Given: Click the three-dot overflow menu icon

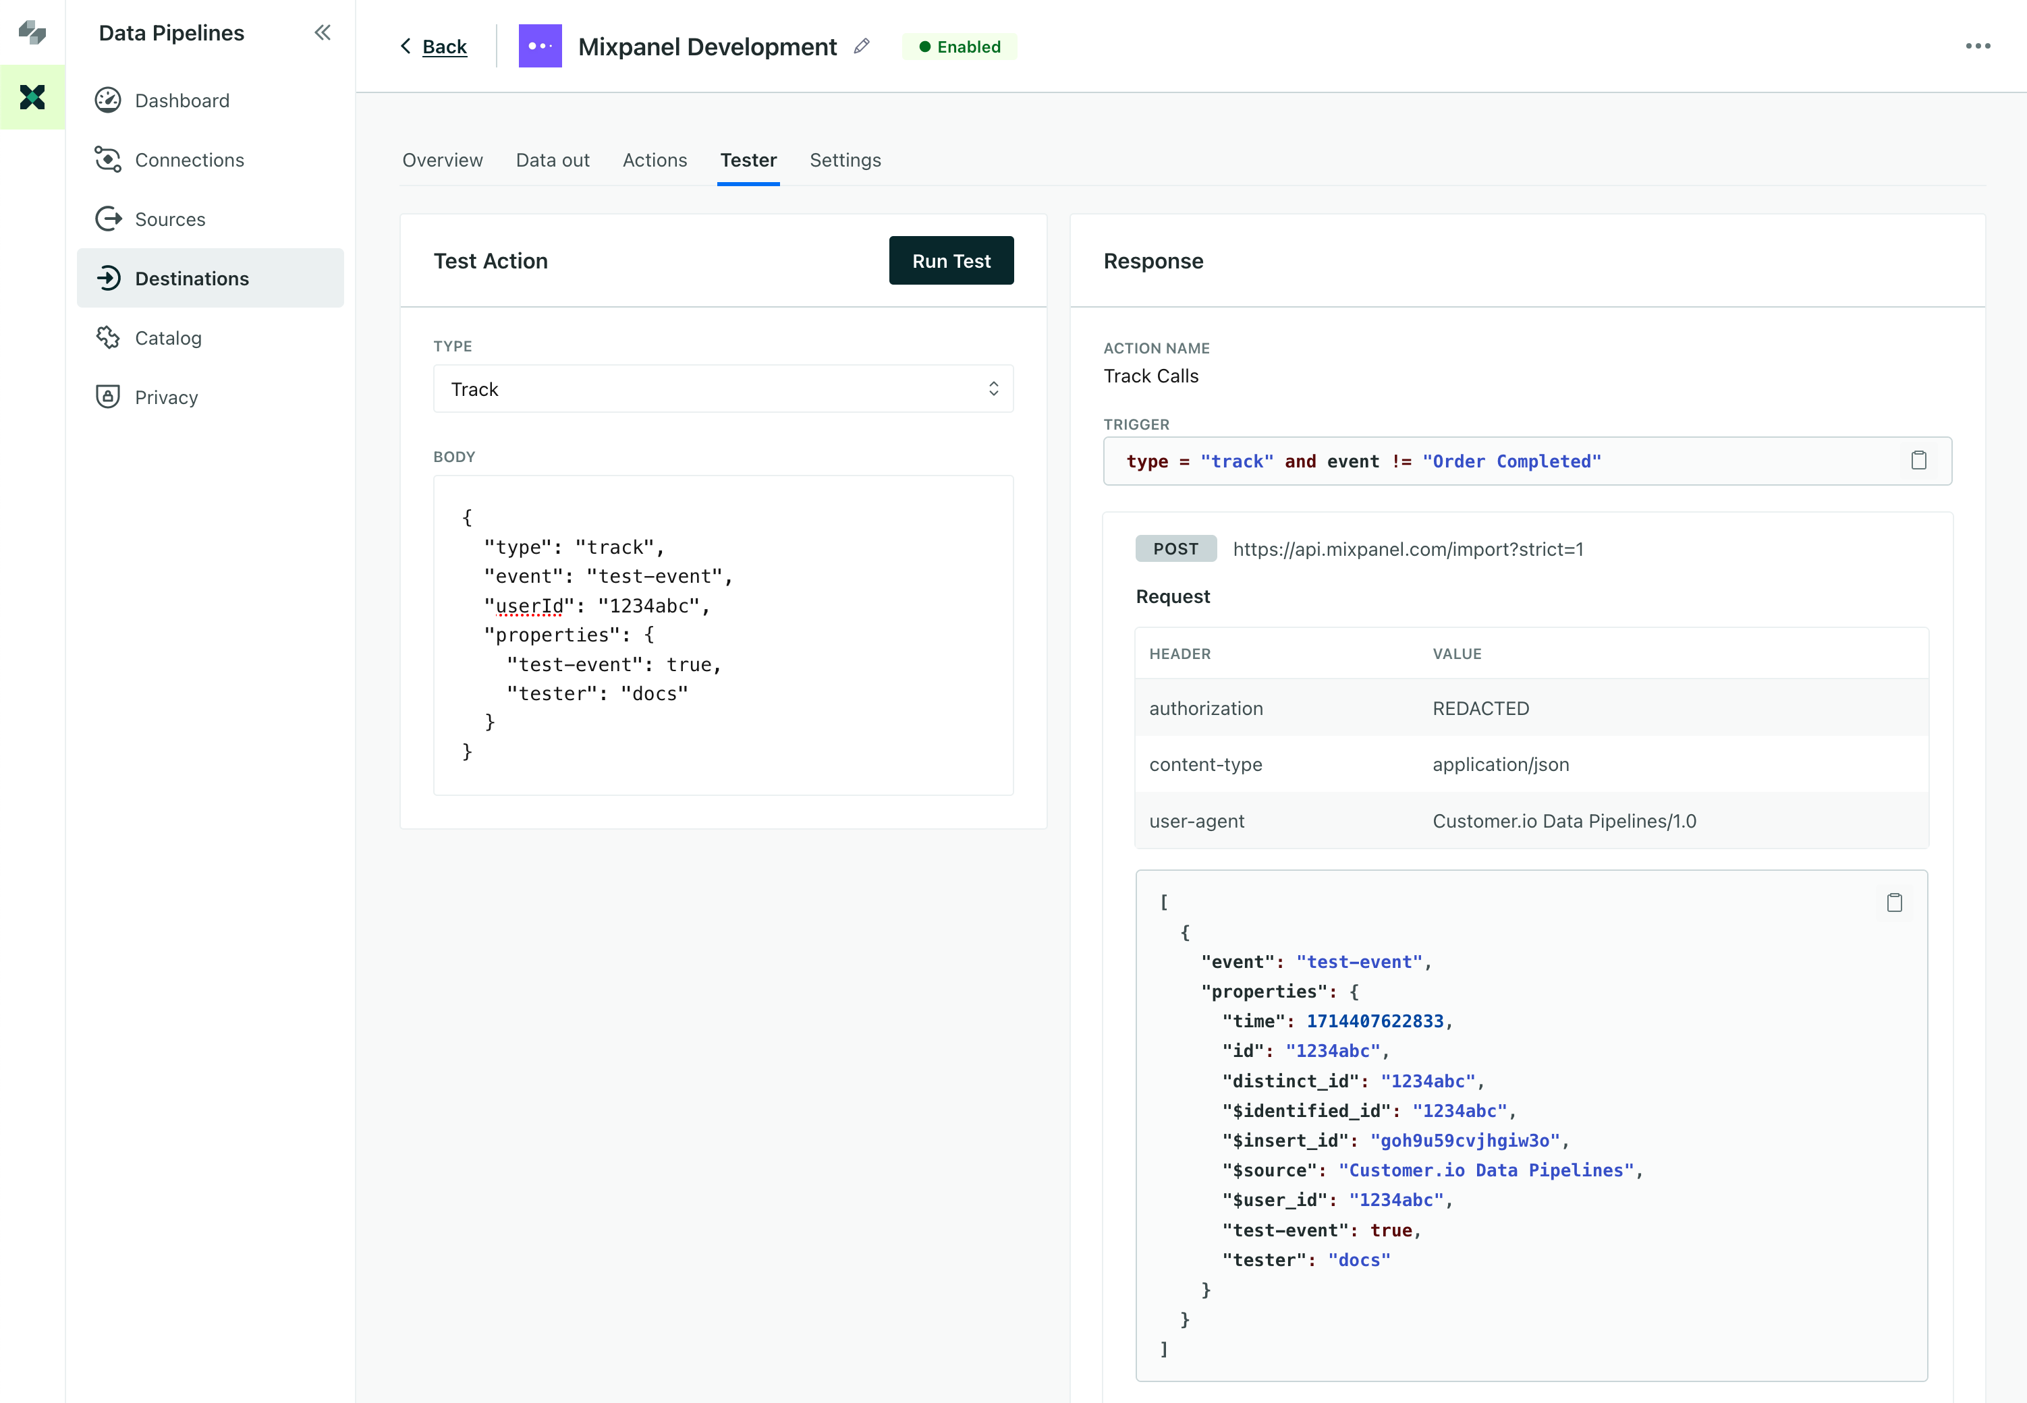Looking at the screenshot, I should pos(1984,46).
